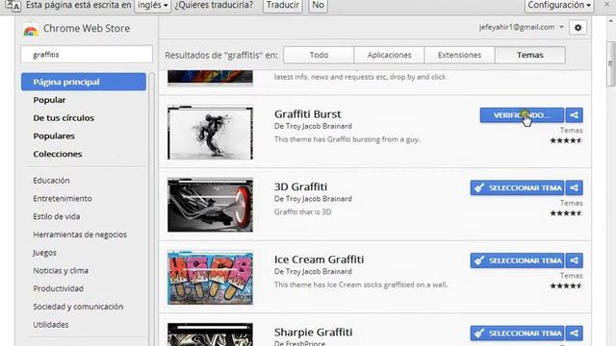Open Sociedad y comunicación category
The image size is (616, 346).
point(78,307)
